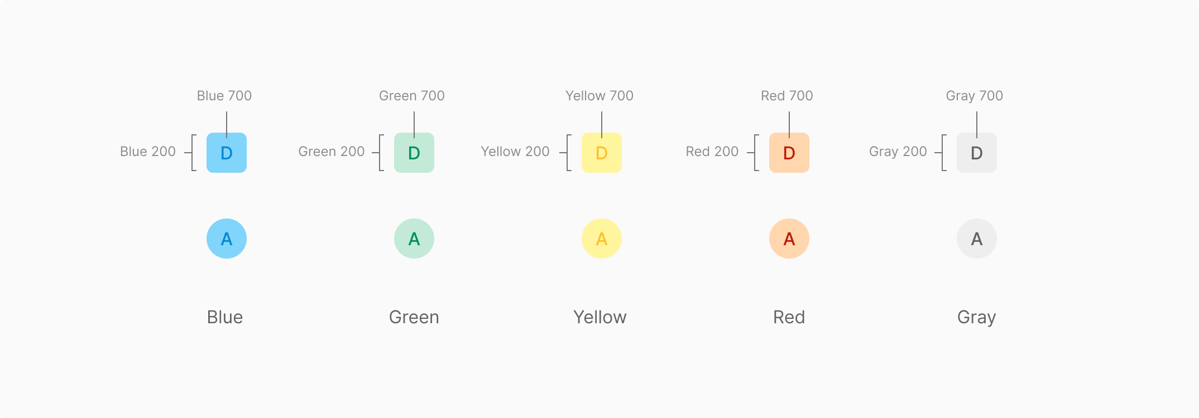The image size is (1199, 418).
Task: Click the Yellow 700 annotation label
Action: 599,96
